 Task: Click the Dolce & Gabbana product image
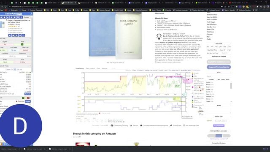tap(115, 36)
